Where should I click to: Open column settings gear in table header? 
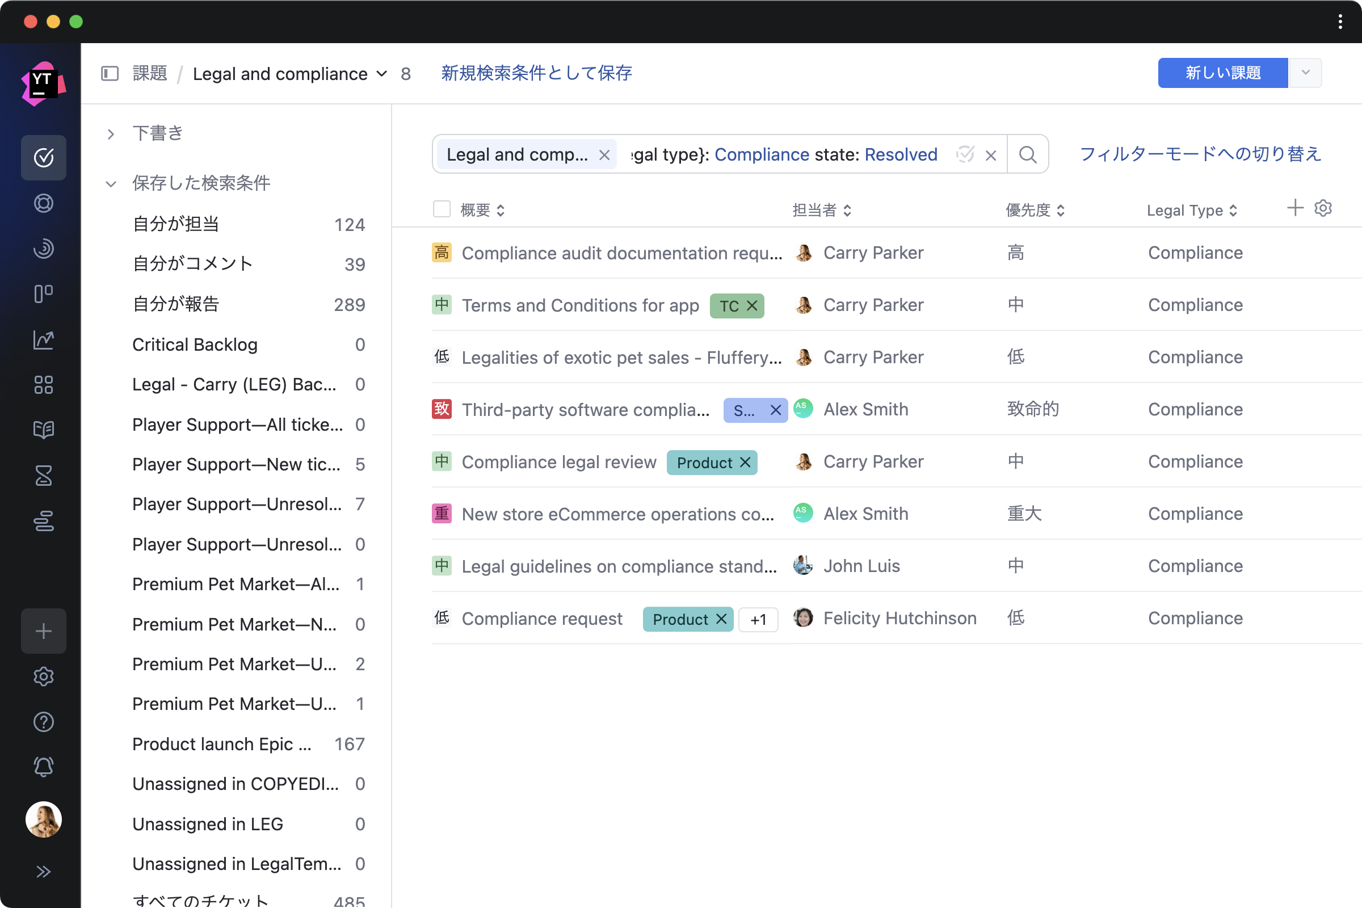[x=1323, y=208]
